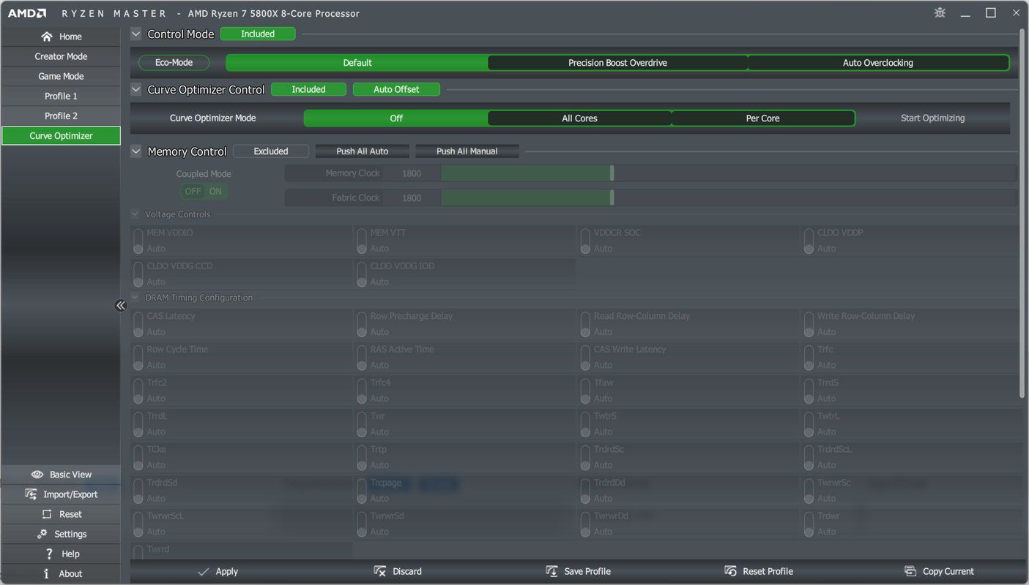Click the About info icon

tap(46, 573)
